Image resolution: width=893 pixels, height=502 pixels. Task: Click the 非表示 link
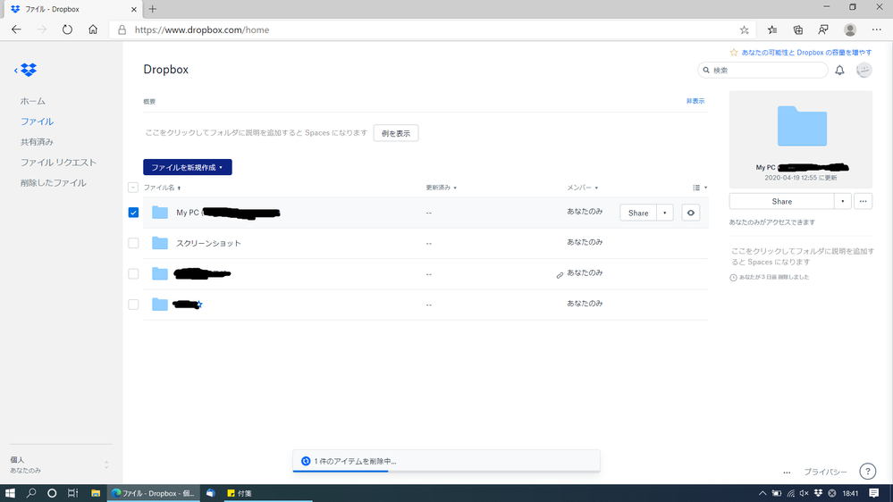[x=695, y=101]
